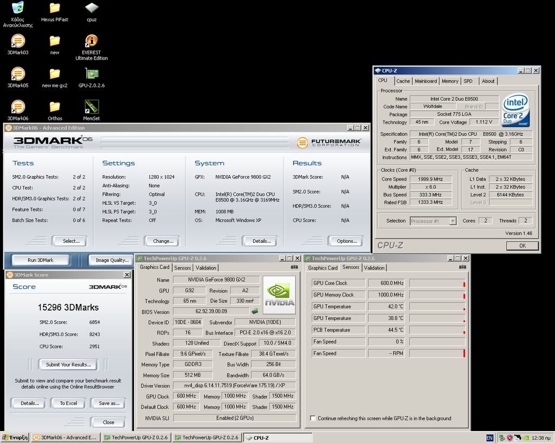Open Image Quality settings

point(112,260)
